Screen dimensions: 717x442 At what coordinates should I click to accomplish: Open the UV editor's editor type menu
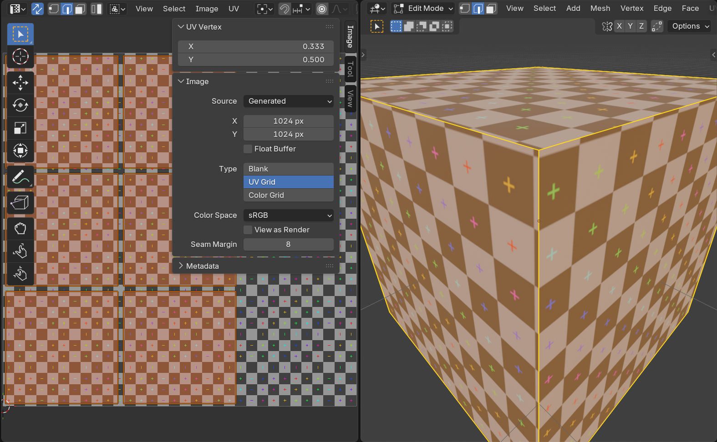[18, 9]
